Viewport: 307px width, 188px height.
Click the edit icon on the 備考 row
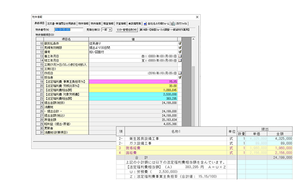point(180,51)
